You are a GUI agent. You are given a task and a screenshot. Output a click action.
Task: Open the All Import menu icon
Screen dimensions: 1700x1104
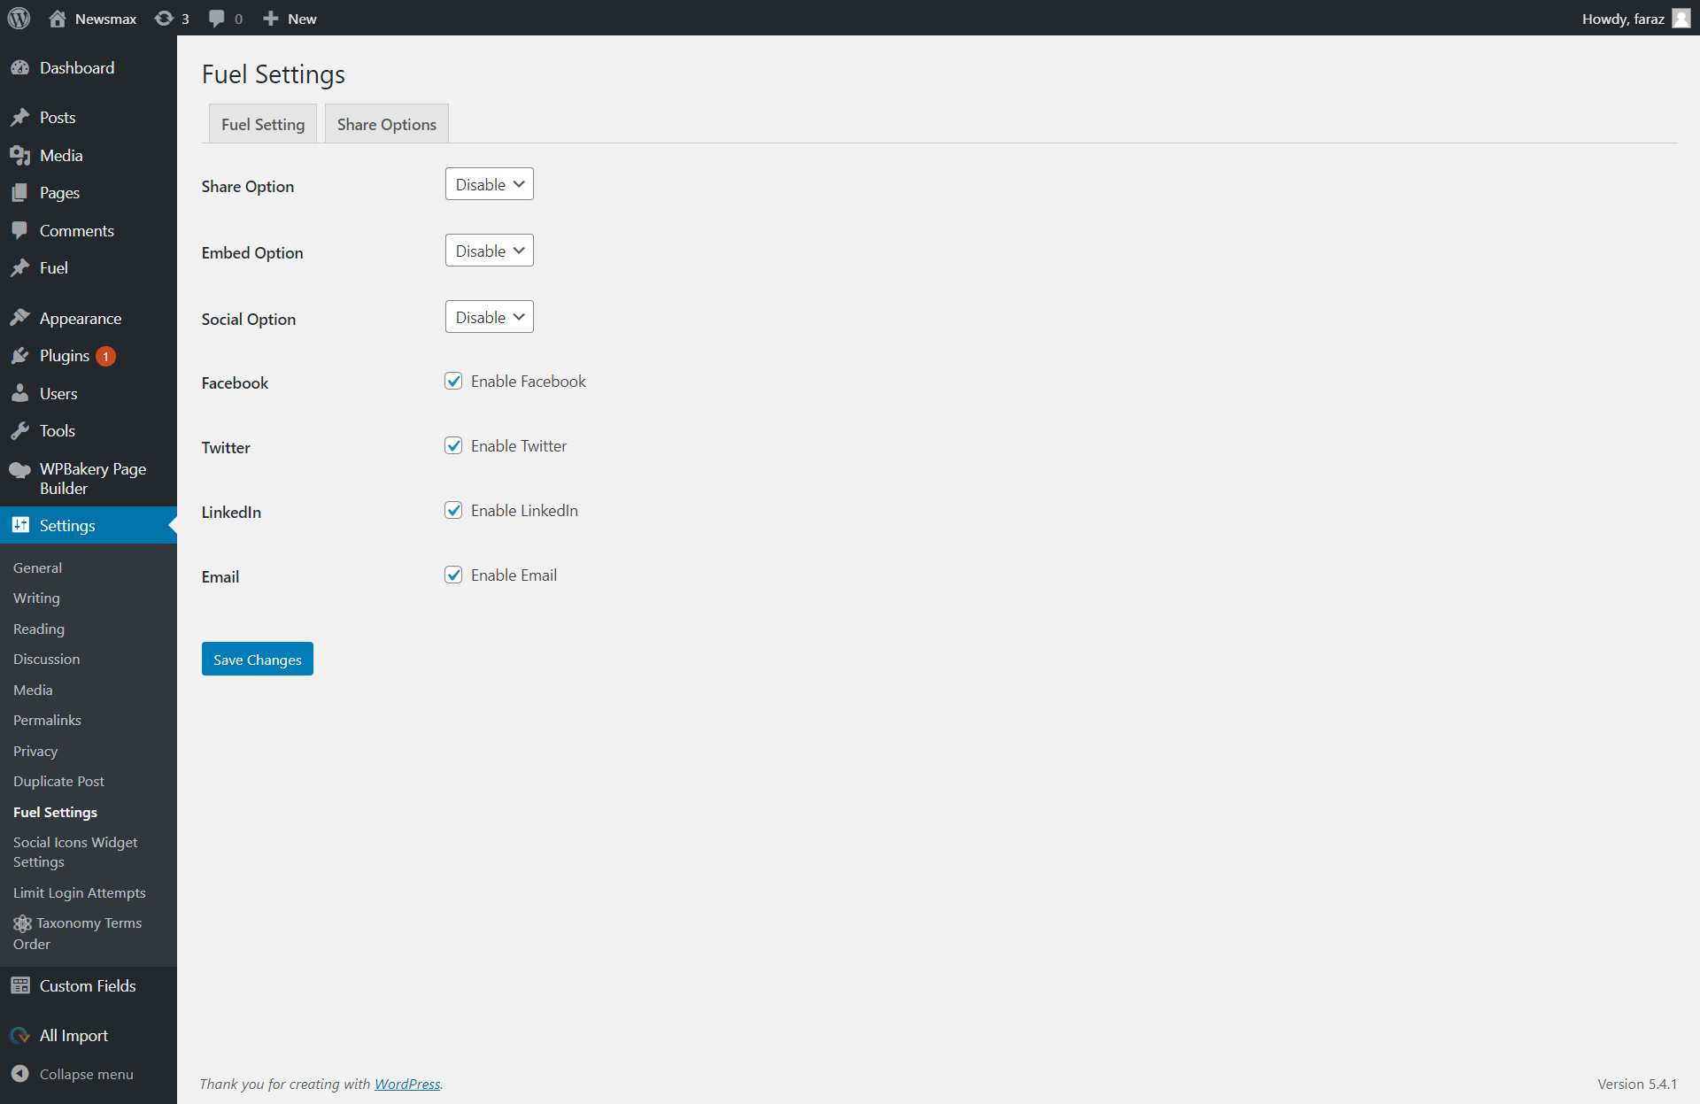19,1036
